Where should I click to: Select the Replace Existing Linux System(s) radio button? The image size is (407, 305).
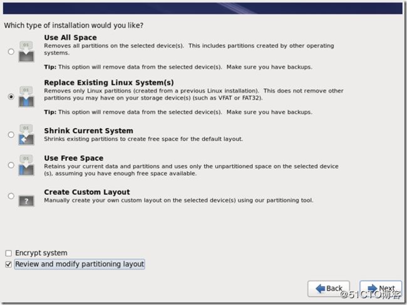pos(11,97)
